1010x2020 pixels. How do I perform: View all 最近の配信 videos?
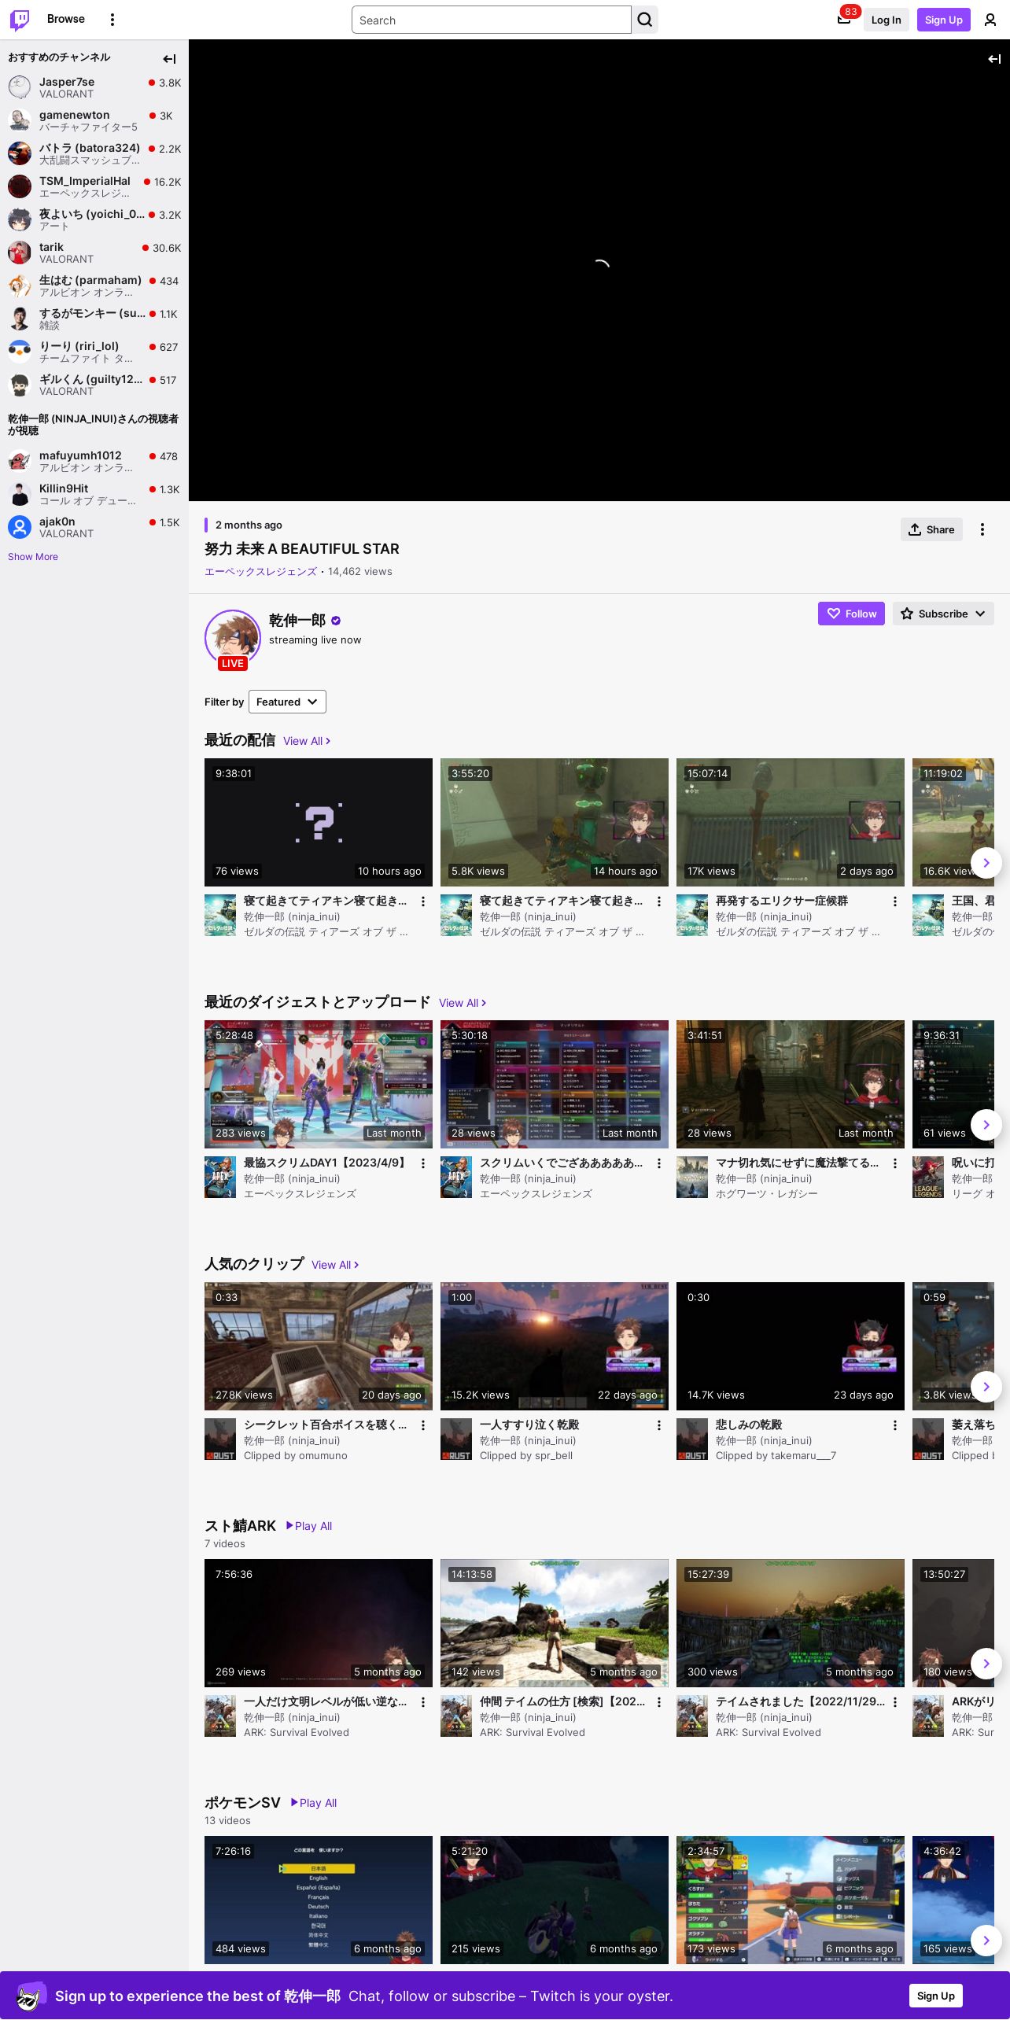(307, 741)
